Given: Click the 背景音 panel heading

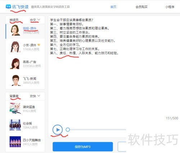Looking at the screenshot, I should pos(14,96).
